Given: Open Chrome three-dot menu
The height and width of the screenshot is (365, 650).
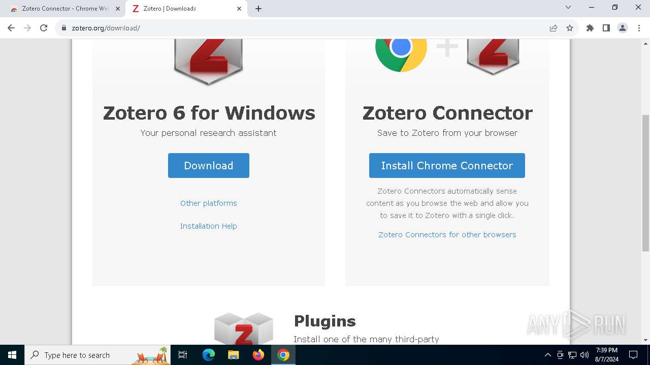Looking at the screenshot, I should [x=639, y=28].
